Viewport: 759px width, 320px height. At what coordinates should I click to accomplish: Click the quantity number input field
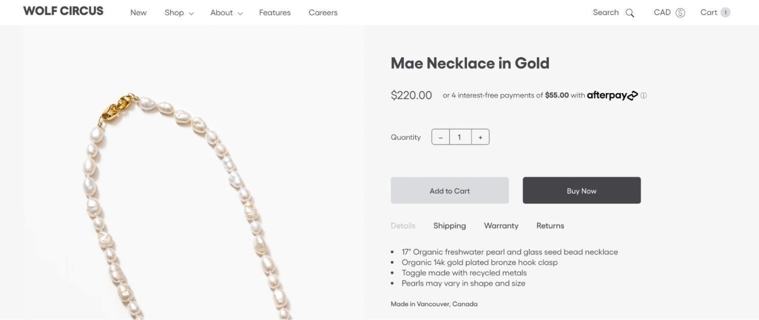click(x=460, y=137)
